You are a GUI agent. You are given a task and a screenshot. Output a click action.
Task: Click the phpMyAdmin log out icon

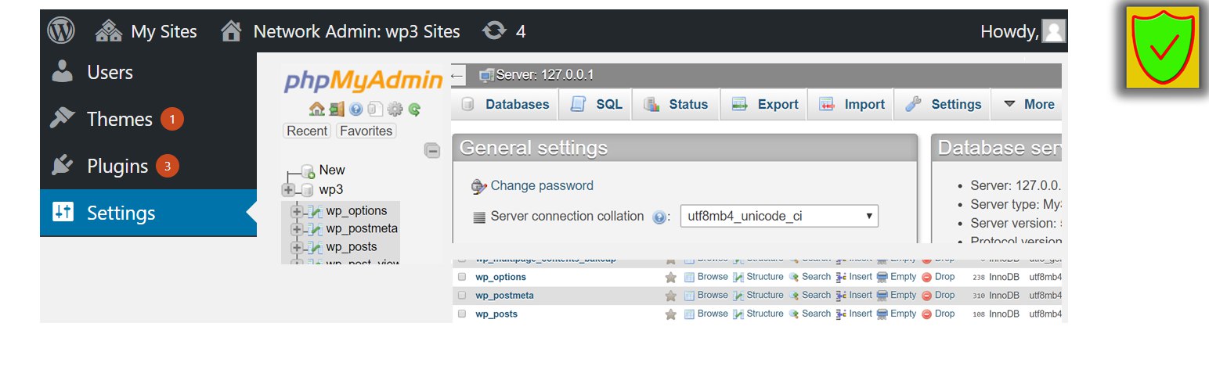(337, 109)
